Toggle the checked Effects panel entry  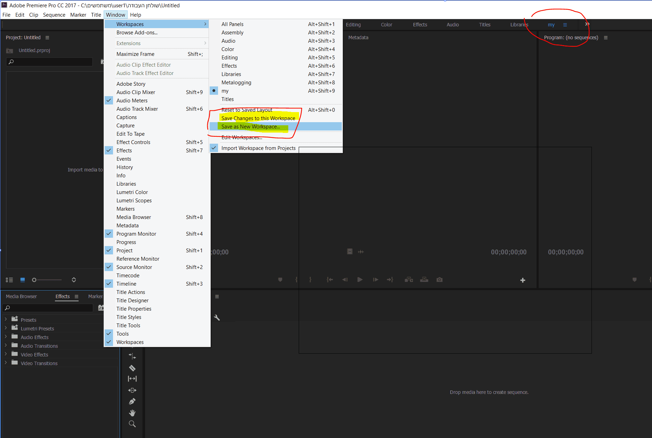[x=157, y=151]
